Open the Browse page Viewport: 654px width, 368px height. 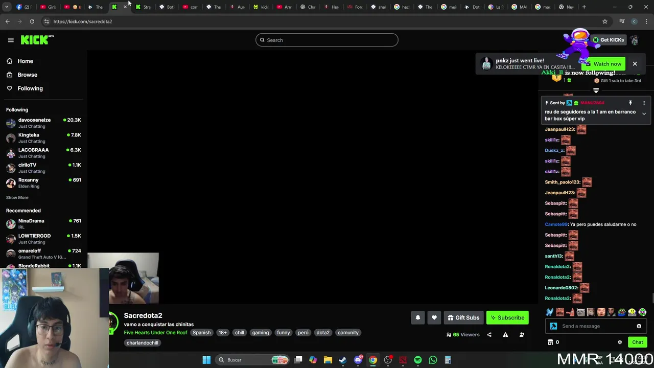click(x=27, y=75)
